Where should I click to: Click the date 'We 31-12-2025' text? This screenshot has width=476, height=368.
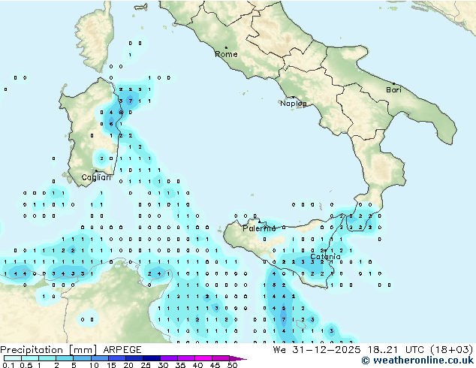pyautogui.click(x=317, y=350)
